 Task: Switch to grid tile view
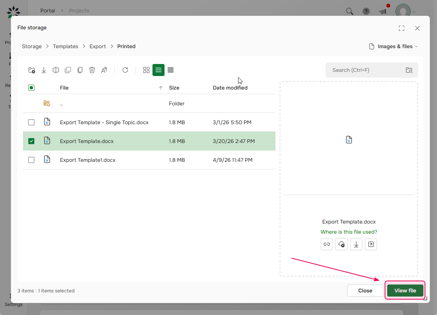click(x=146, y=70)
